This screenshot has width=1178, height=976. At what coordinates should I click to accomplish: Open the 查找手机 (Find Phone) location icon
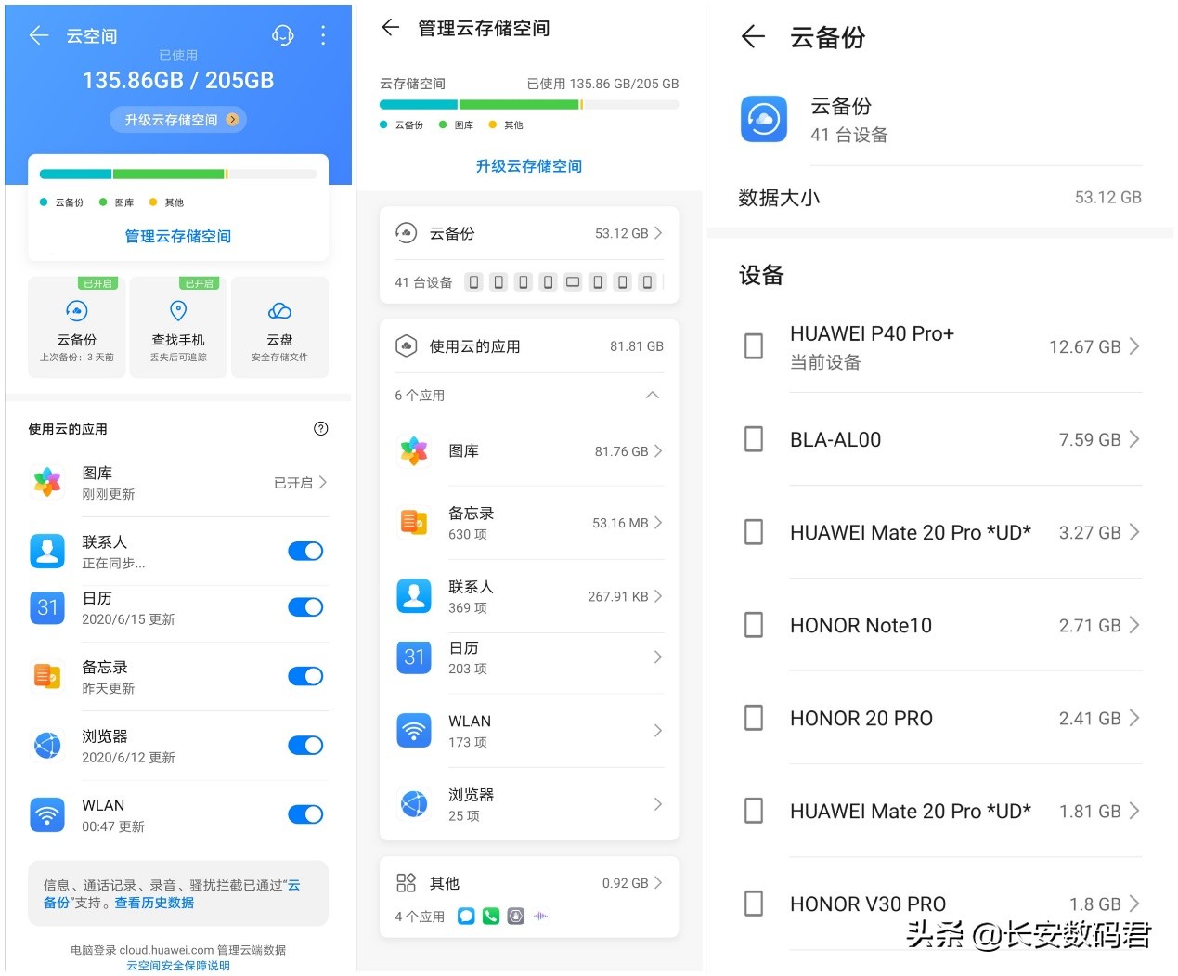click(178, 312)
